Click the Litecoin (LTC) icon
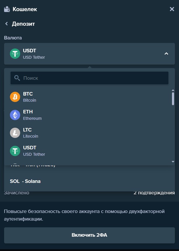179x251 pixels. (15, 133)
